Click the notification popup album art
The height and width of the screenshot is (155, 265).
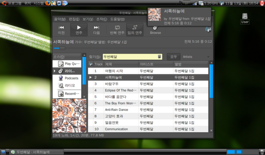pos(154,14)
